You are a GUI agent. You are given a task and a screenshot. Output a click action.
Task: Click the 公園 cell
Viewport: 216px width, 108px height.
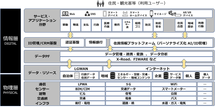point(174,94)
